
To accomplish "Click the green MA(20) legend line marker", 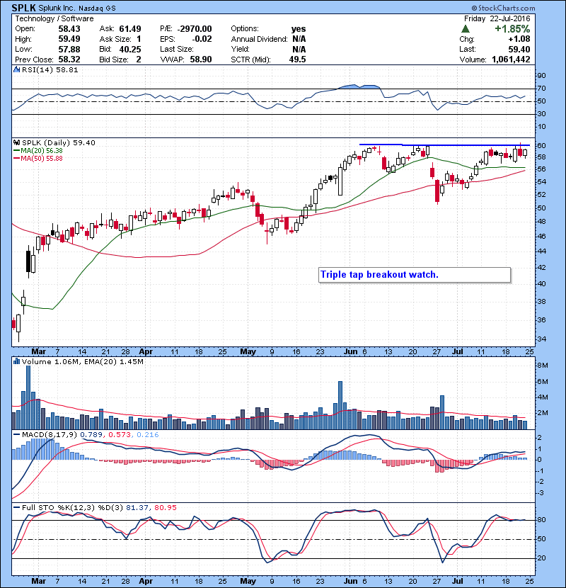I will click(16, 150).
